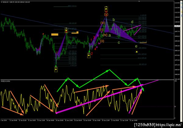The height and width of the screenshot is (128, 183).
Task: Select the red wave number '3'
Action: coord(94,37)
